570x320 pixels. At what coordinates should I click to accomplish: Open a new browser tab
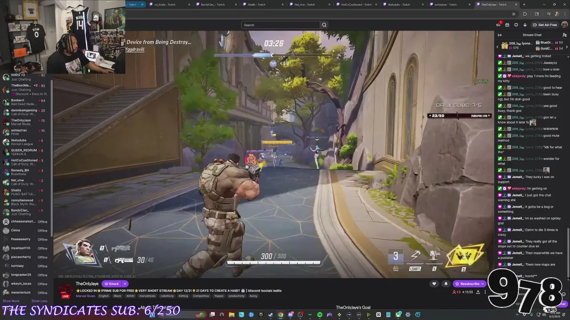pos(524,4)
